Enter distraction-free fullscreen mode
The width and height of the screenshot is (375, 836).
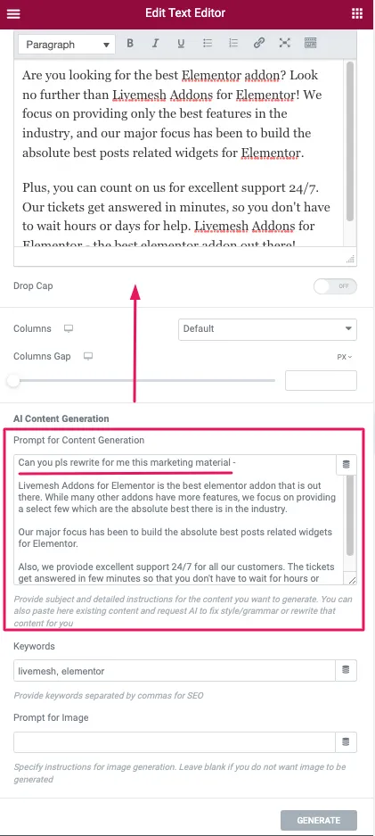click(x=284, y=44)
